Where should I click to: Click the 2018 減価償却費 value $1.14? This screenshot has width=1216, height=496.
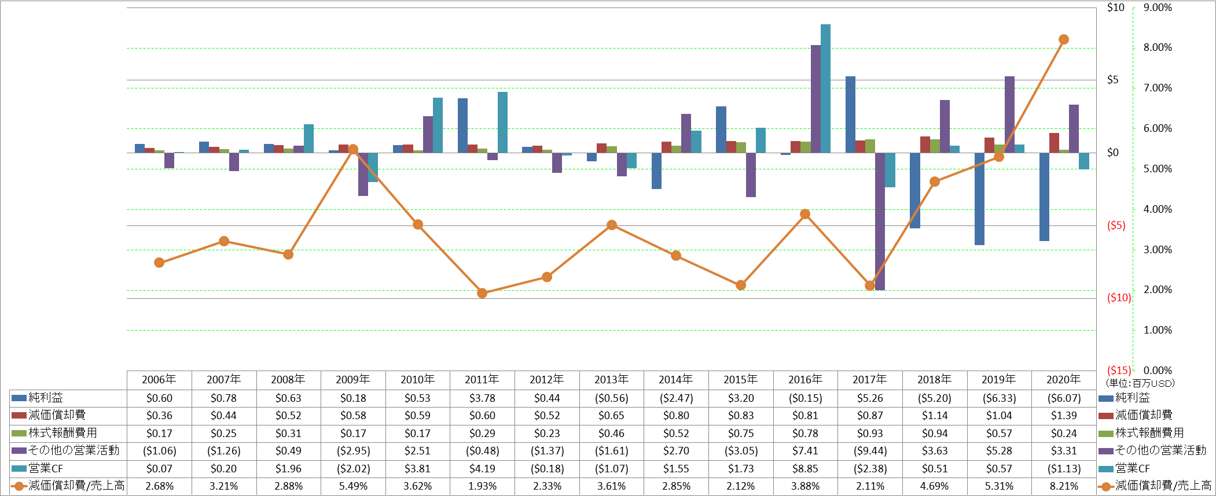point(934,416)
